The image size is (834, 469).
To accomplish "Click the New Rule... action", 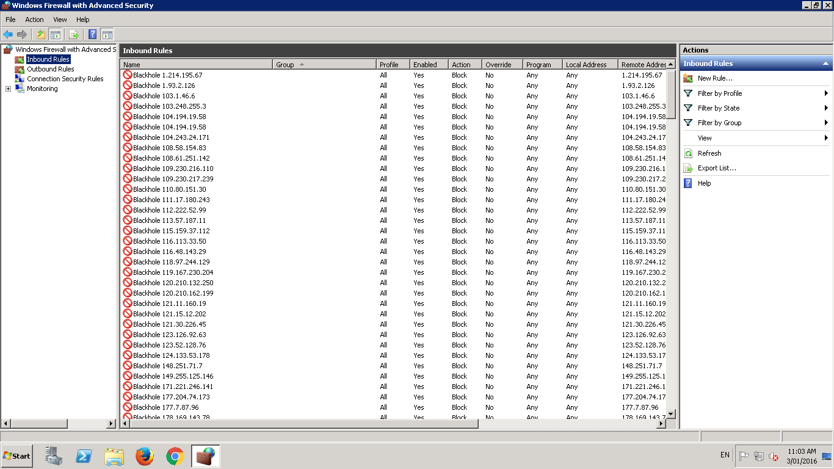I will click(x=715, y=78).
